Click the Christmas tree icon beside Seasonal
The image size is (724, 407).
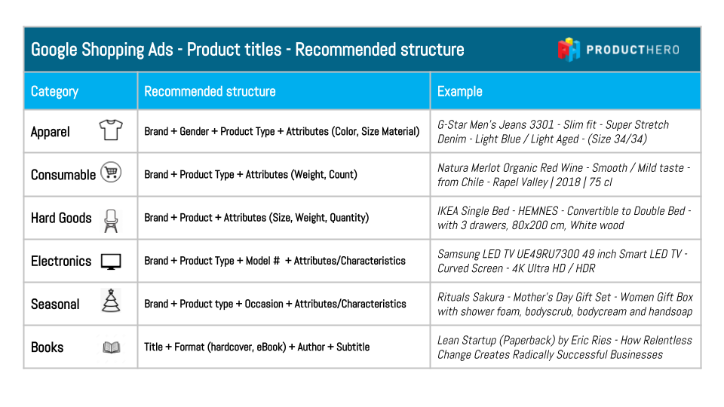pos(111,301)
